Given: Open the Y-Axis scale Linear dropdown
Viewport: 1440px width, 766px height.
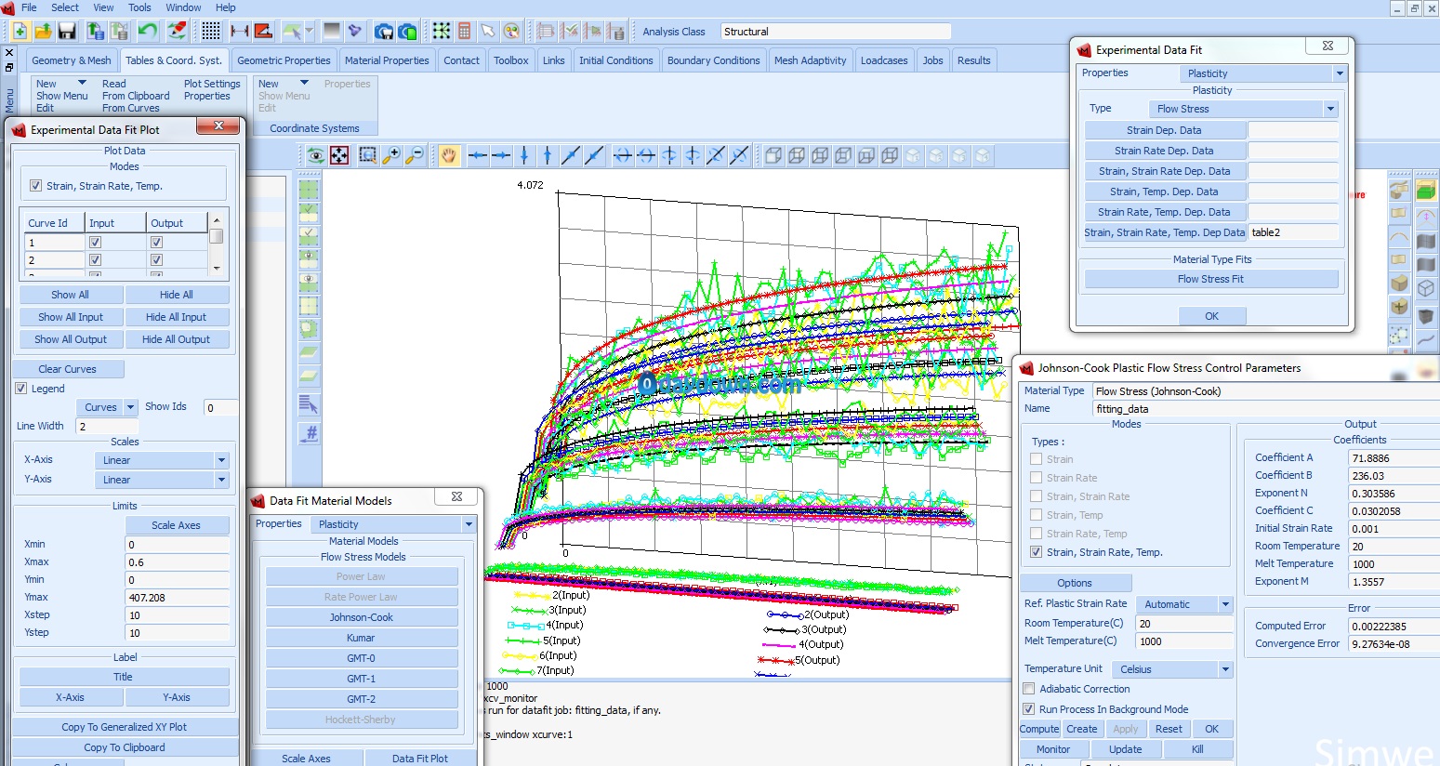Looking at the screenshot, I should point(162,480).
